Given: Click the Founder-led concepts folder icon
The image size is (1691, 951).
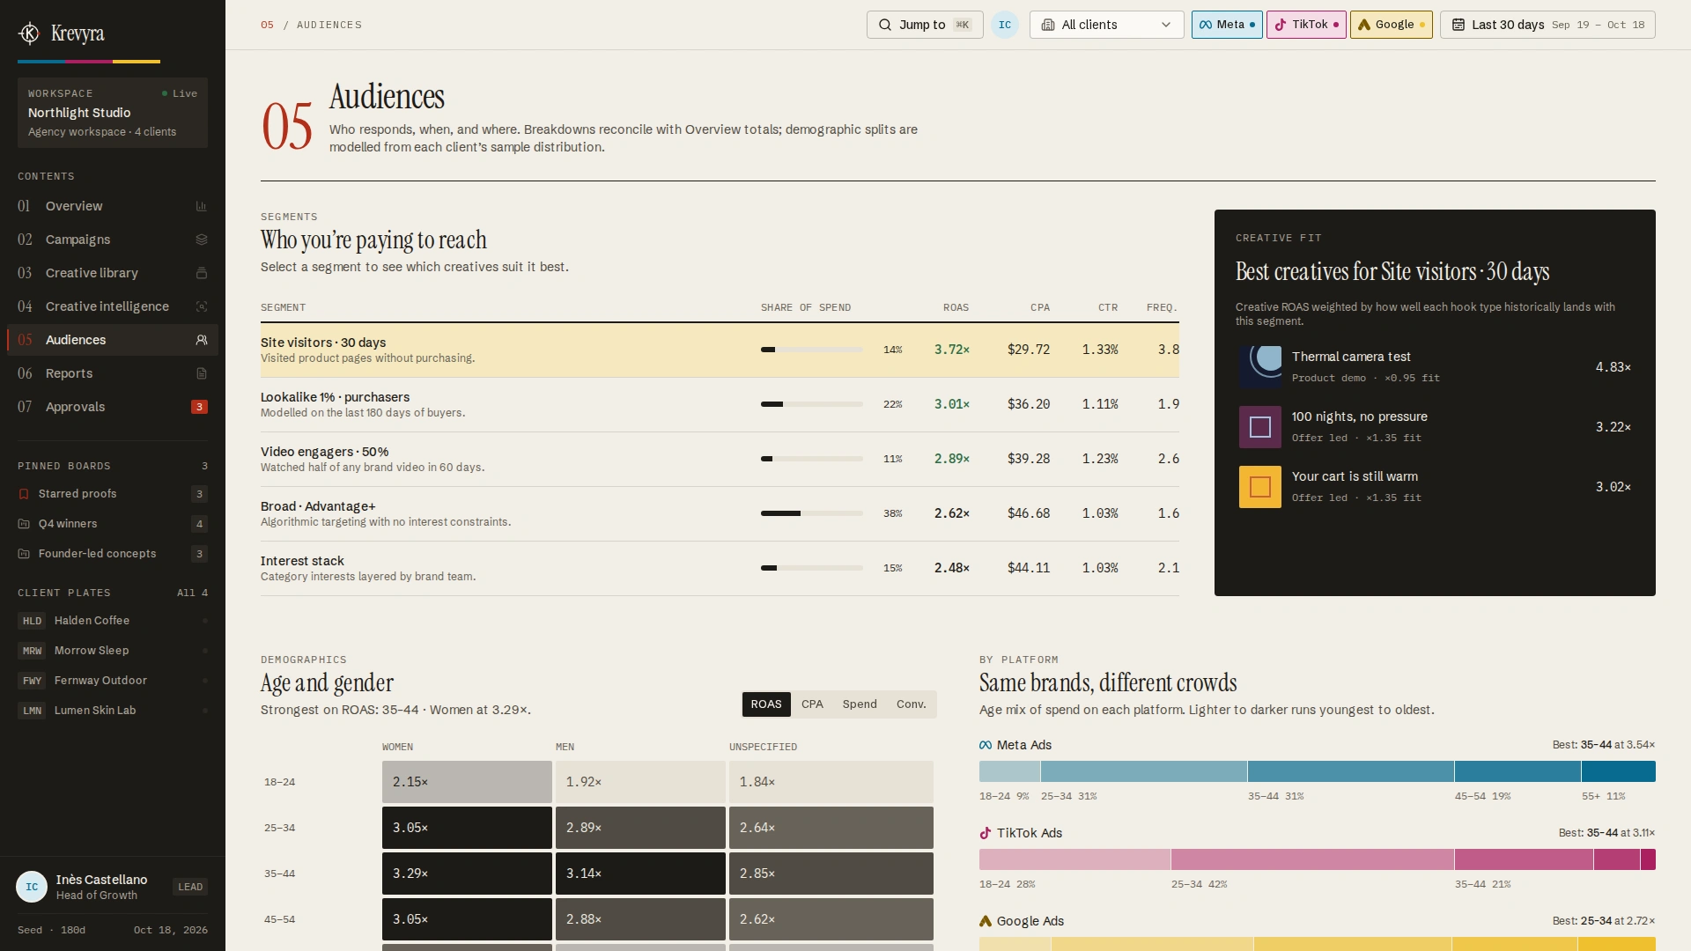Looking at the screenshot, I should click(24, 554).
